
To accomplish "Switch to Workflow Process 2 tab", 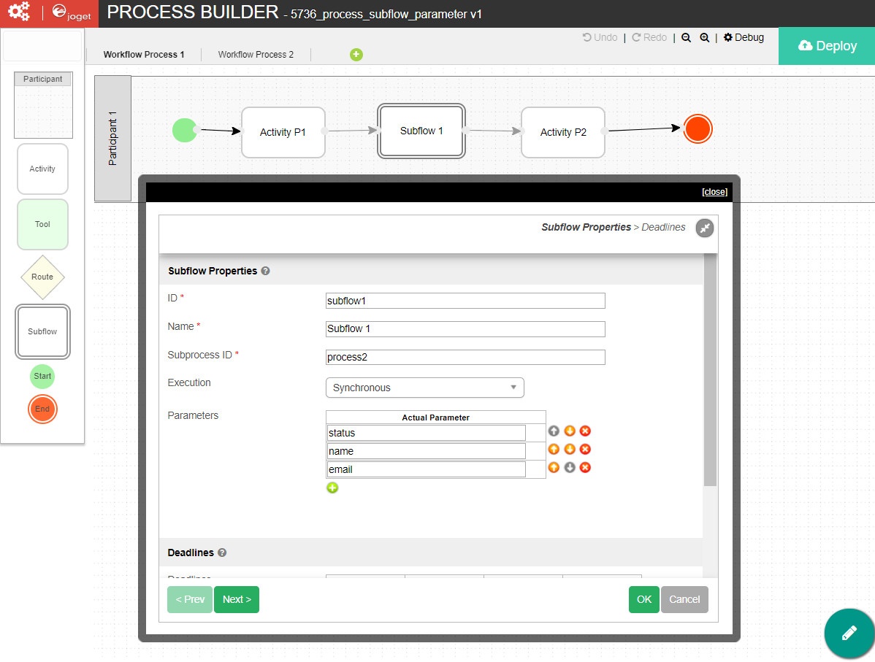I will 256,55.
